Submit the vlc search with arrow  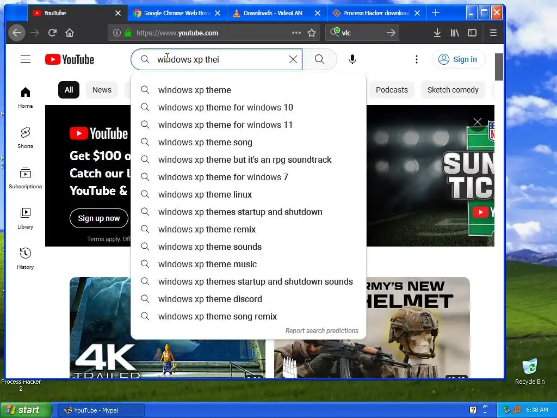391,33
